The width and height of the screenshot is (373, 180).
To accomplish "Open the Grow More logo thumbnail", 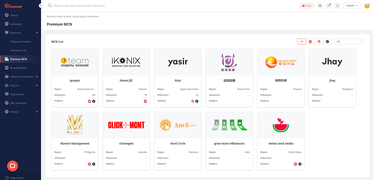I will (229, 125).
